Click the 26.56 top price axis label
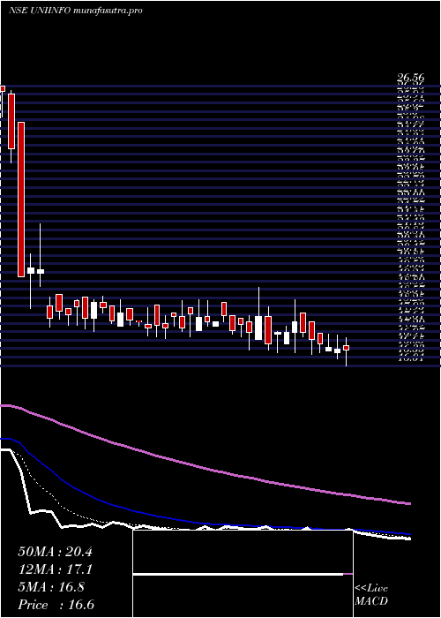This screenshot has width=441, height=618. (x=410, y=79)
